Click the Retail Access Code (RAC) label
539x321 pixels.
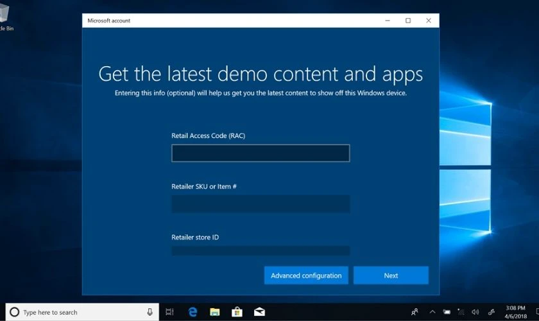[x=209, y=135]
